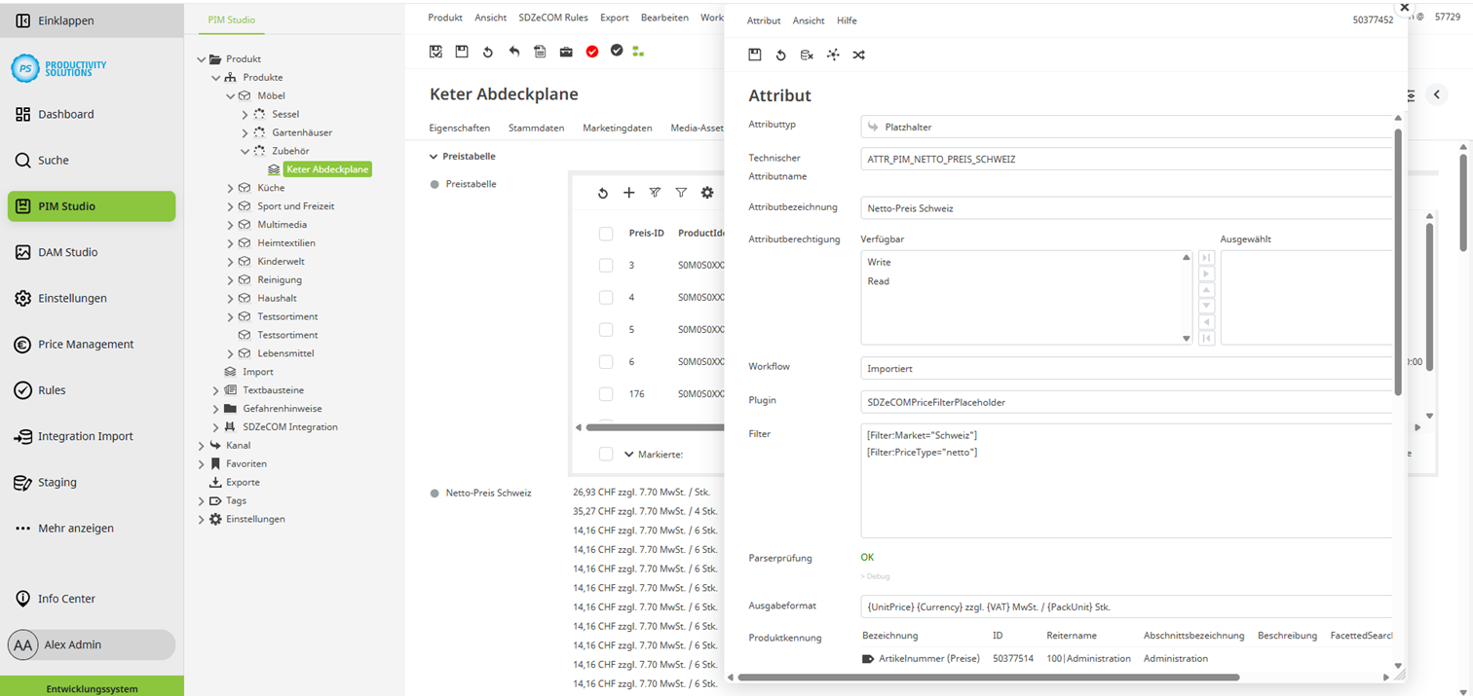Tick the checkbox for price row 3
The height and width of the screenshot is (696, 1473).
pyautogui.click(x=605, y=265)
